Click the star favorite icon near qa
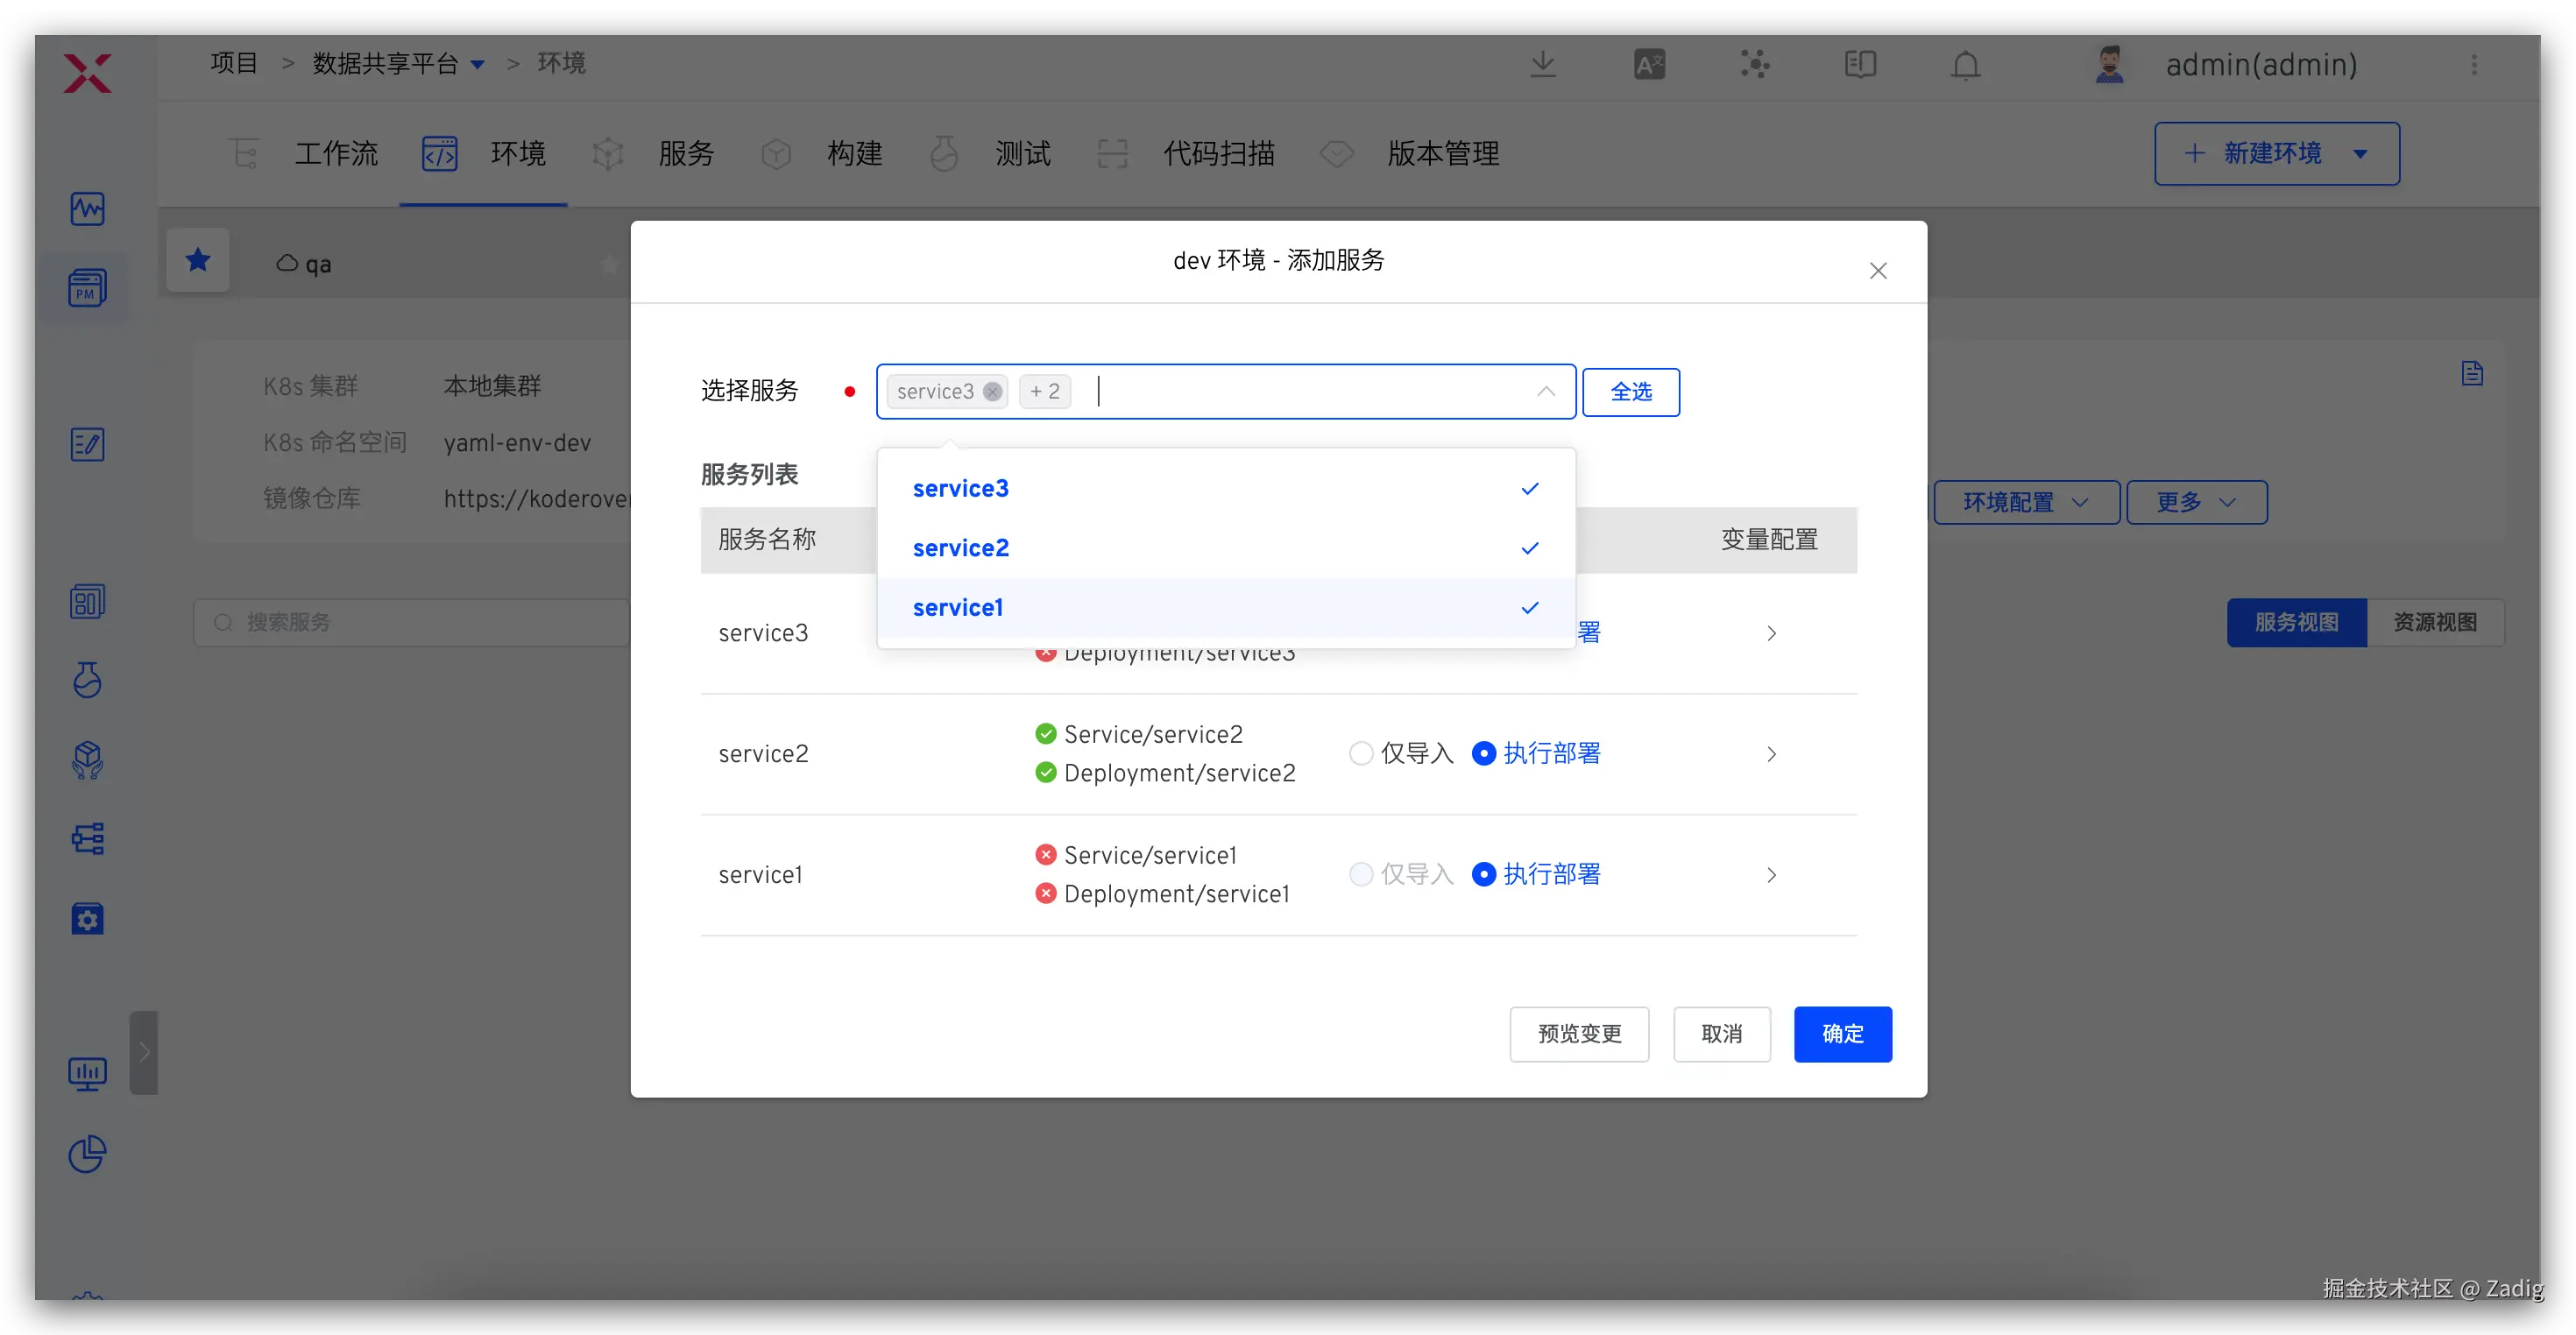 (198, 261)
